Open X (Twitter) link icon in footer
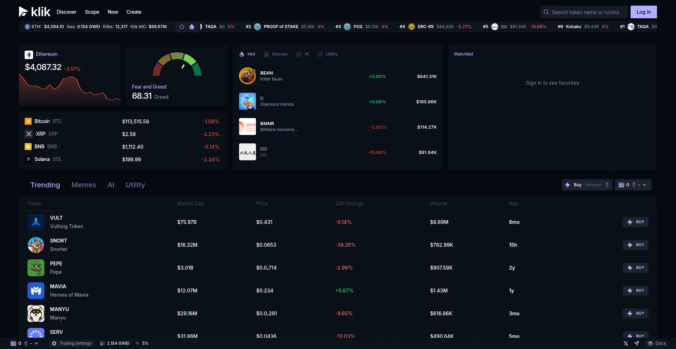 pos(626,343)
